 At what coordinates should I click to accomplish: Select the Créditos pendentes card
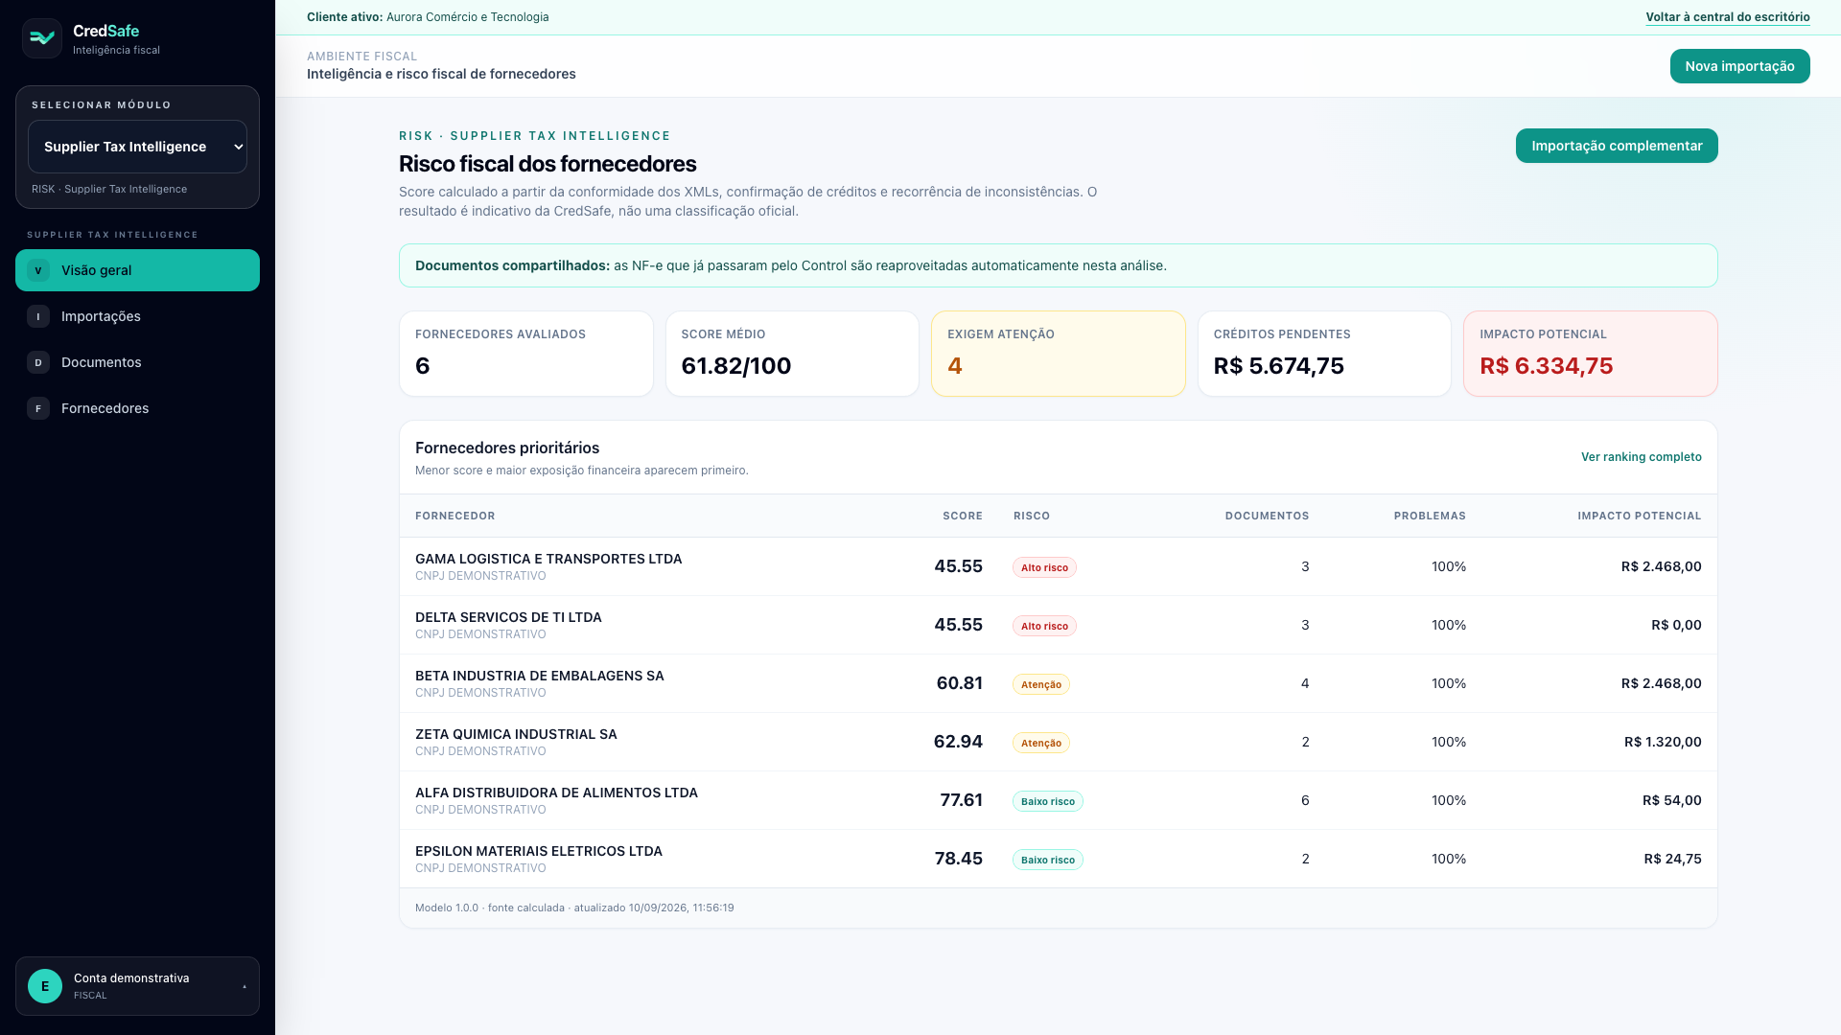coord(1324,354)
